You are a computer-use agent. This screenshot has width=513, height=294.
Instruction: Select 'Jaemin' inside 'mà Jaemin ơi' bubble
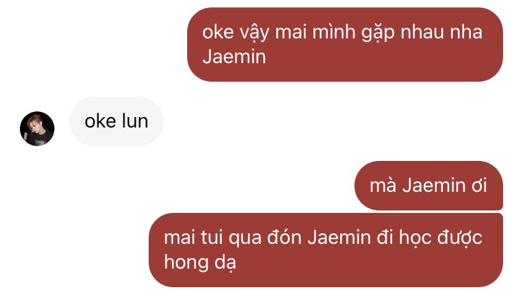pyautogui.click(x=434, y=185)
